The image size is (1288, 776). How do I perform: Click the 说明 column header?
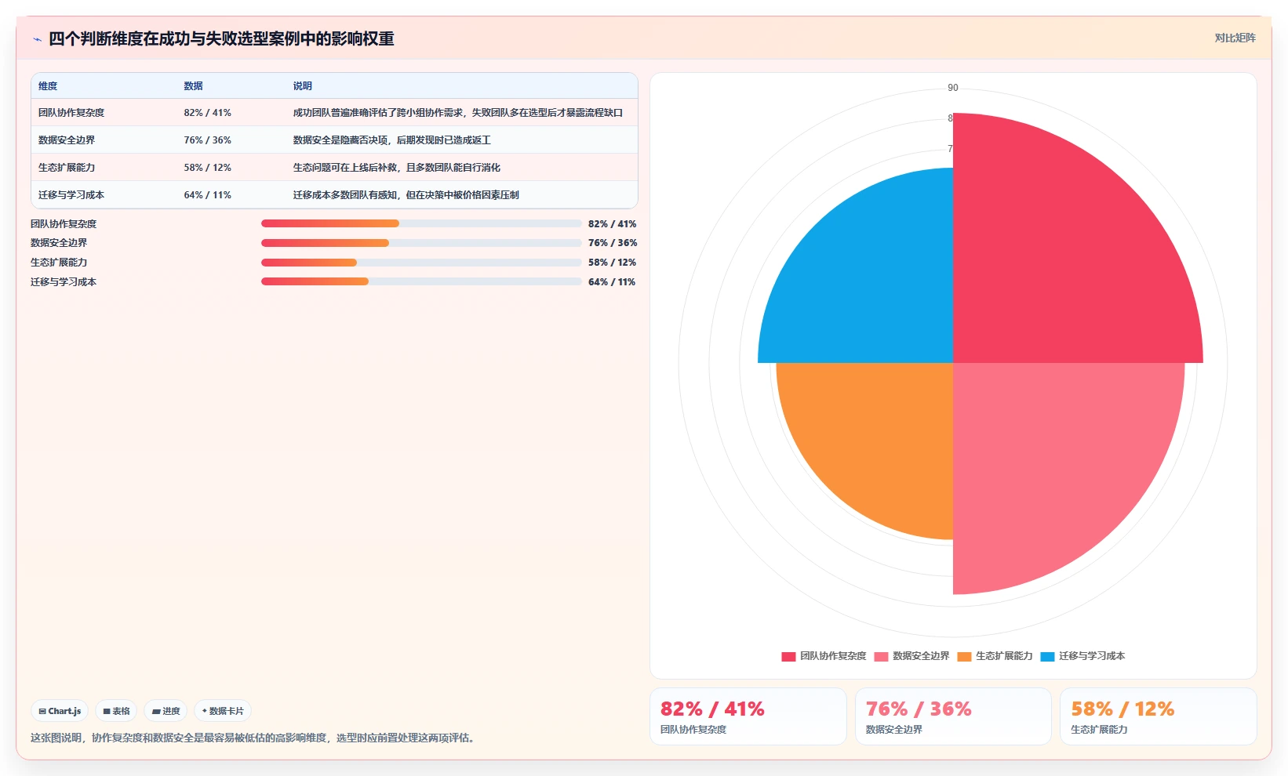303,86
